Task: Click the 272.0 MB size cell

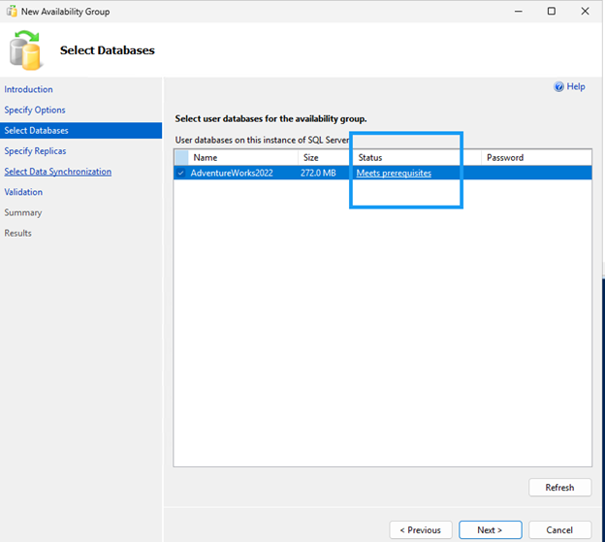Action: (x=318, y=173)
